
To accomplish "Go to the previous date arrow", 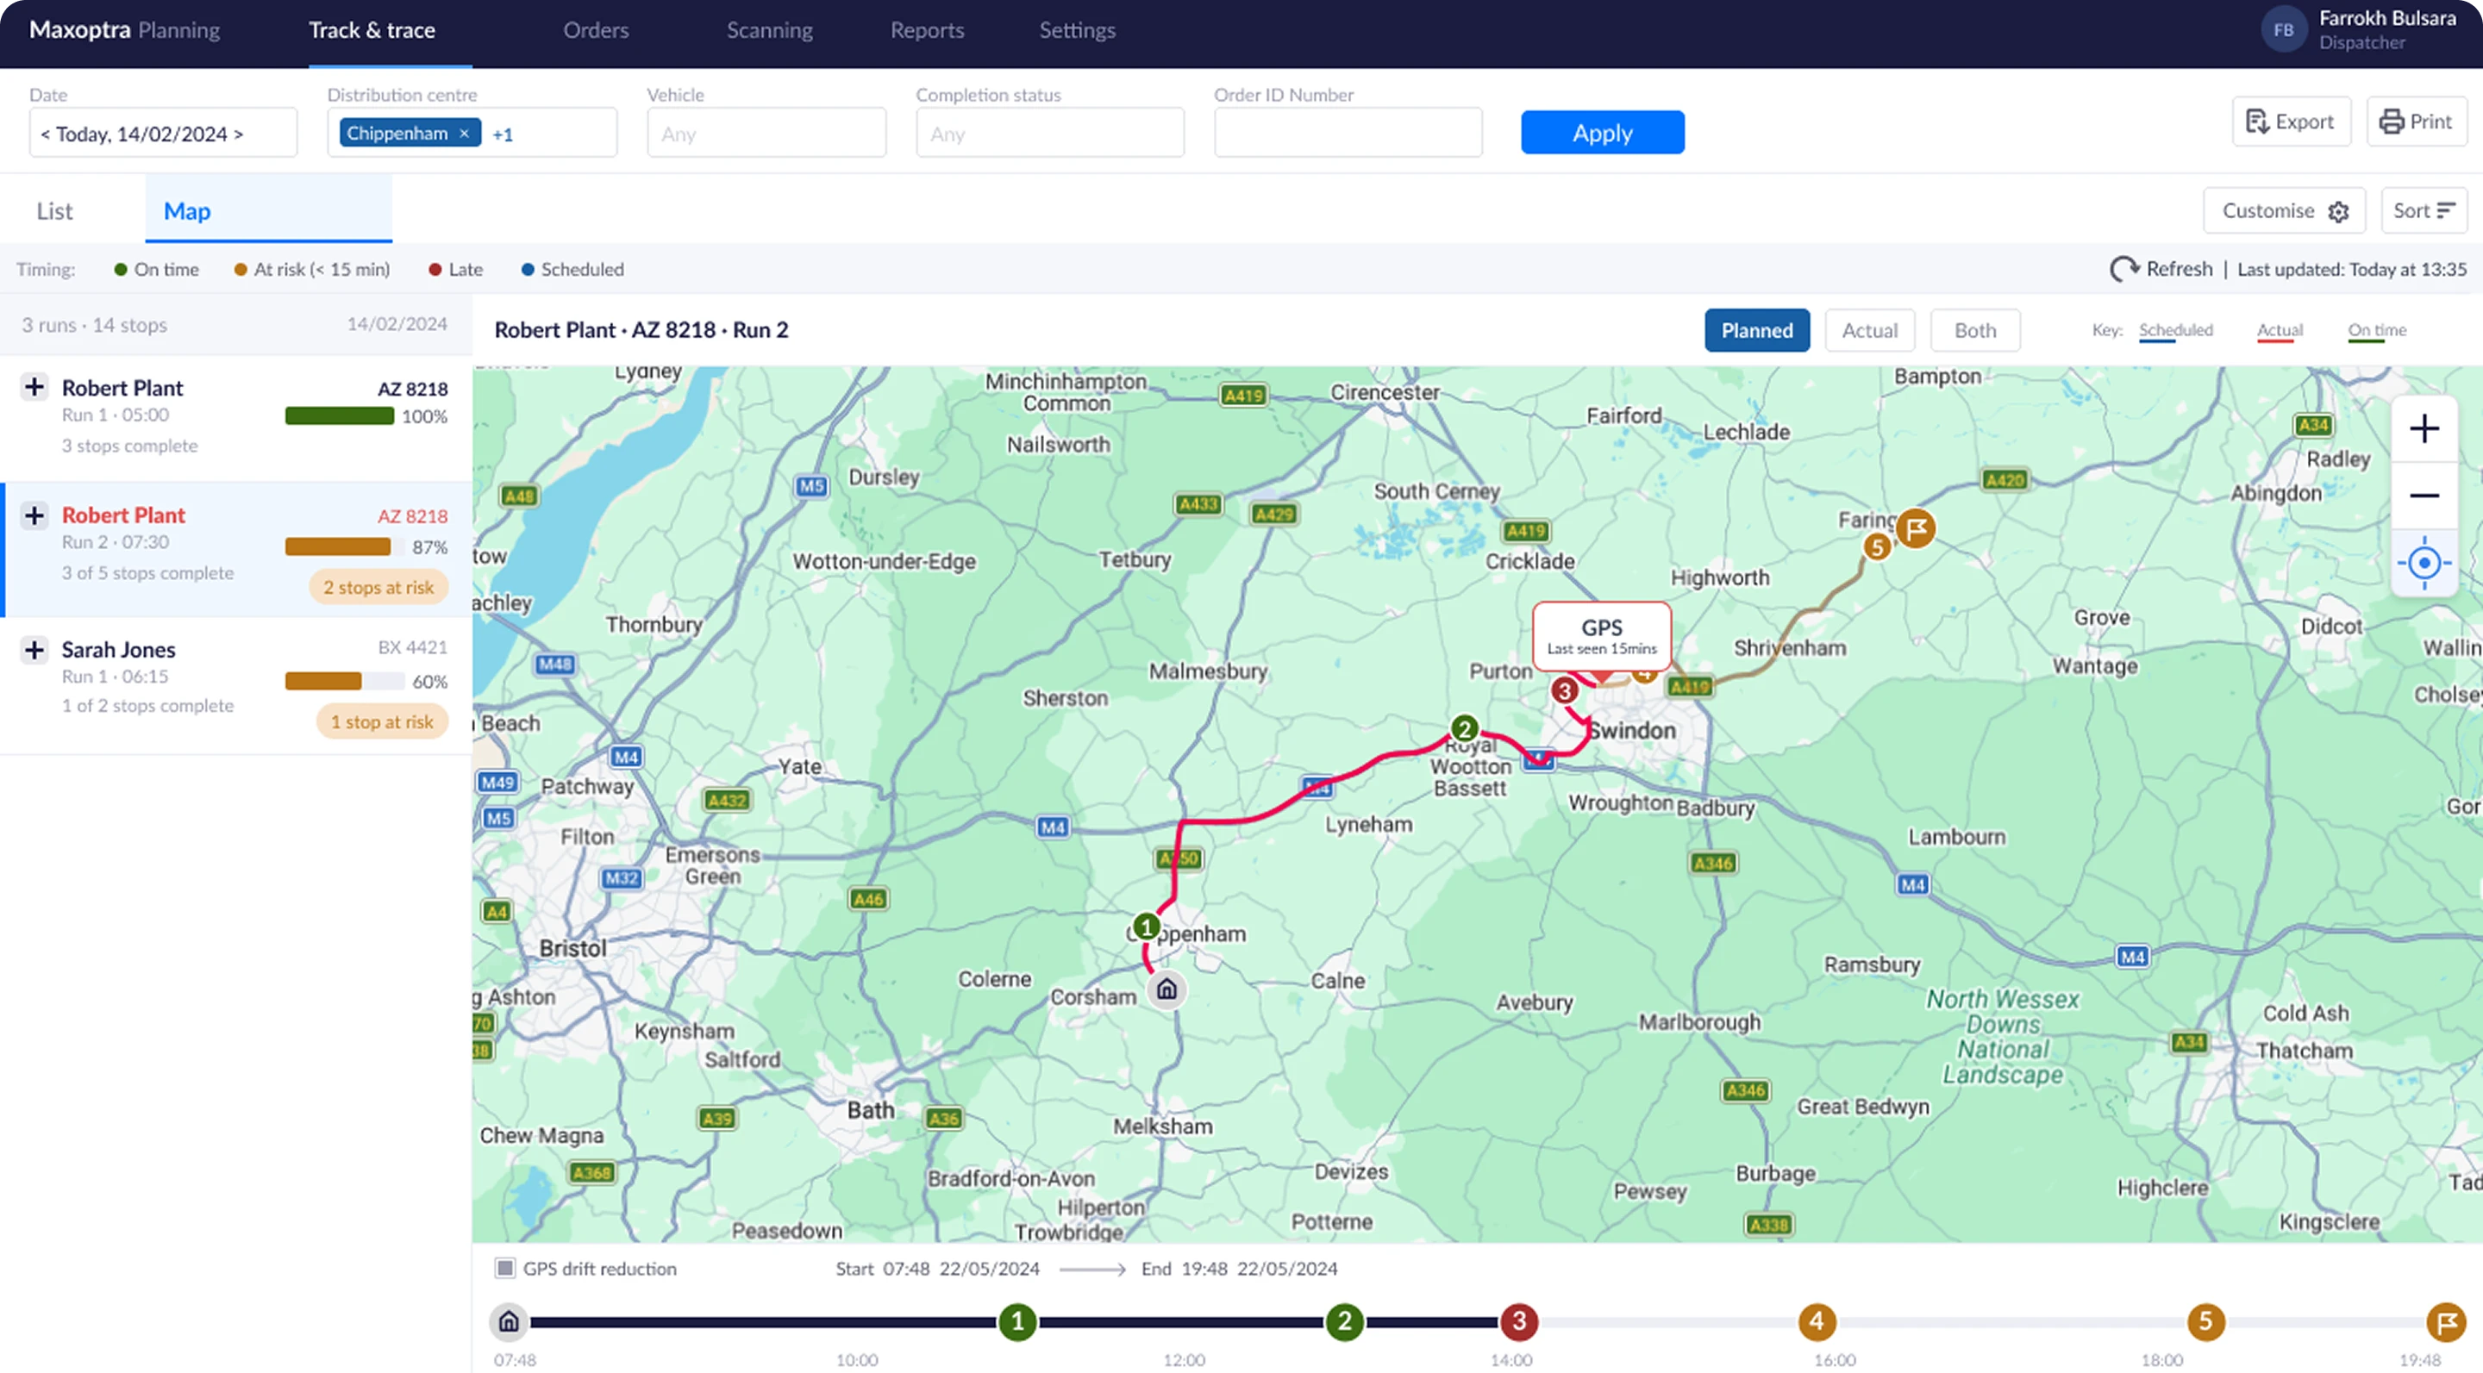I will coord(44,134).
